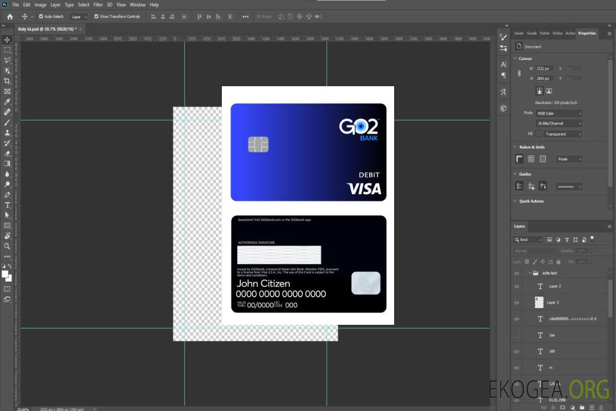Switch to the Properties tab

click(587, 33)
